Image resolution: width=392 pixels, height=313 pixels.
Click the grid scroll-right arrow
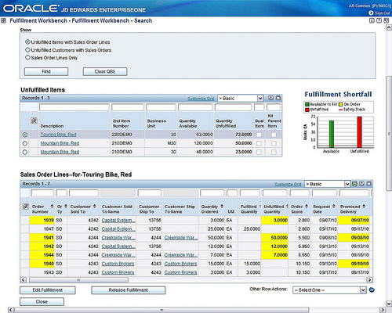369,280
